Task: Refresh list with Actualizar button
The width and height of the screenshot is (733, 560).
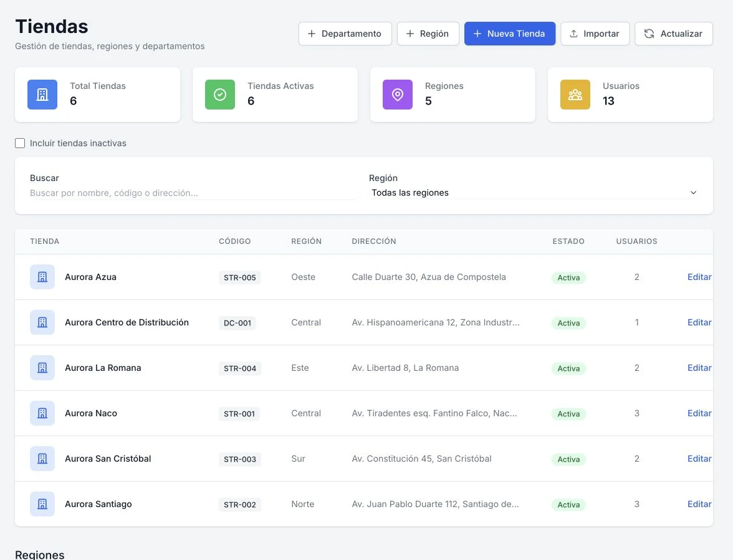Action: [674, 34]
